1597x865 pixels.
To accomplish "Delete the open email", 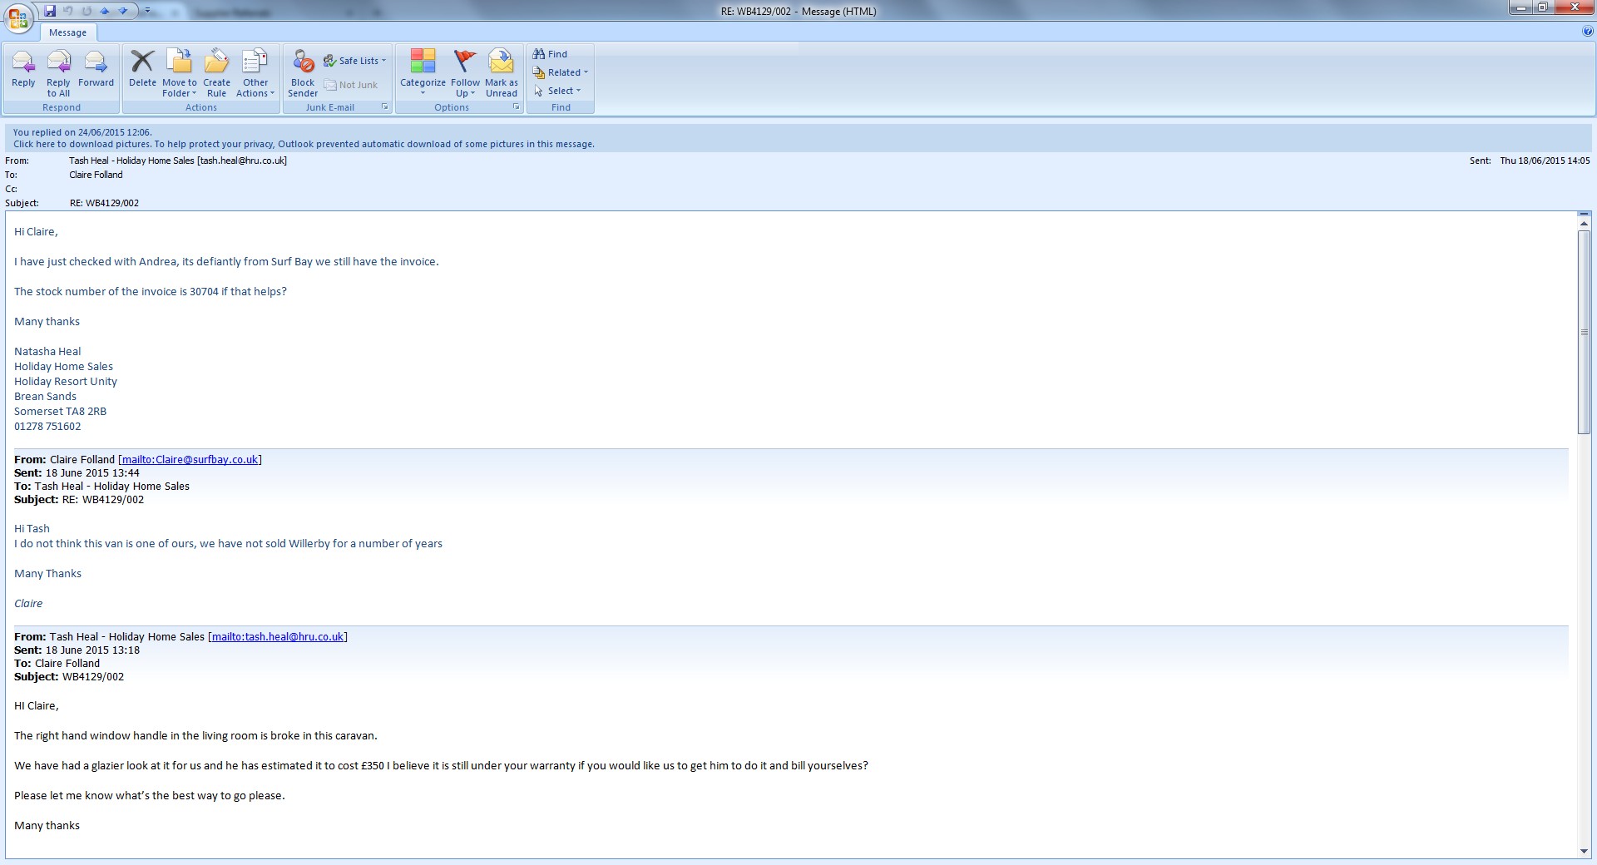I will click(142, 69).
